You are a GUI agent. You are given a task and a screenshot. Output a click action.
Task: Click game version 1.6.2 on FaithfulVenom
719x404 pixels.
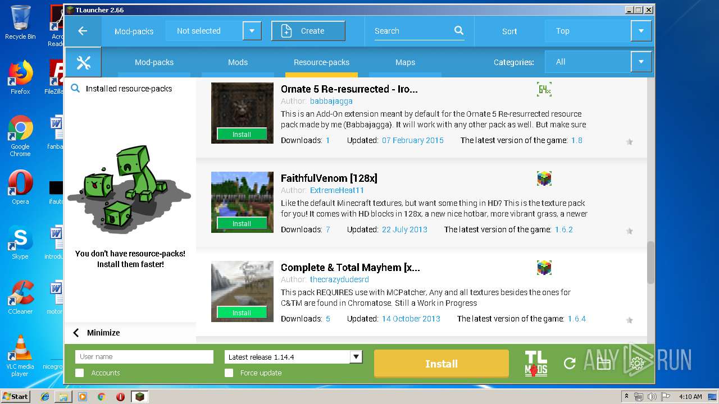click(563, 229)
